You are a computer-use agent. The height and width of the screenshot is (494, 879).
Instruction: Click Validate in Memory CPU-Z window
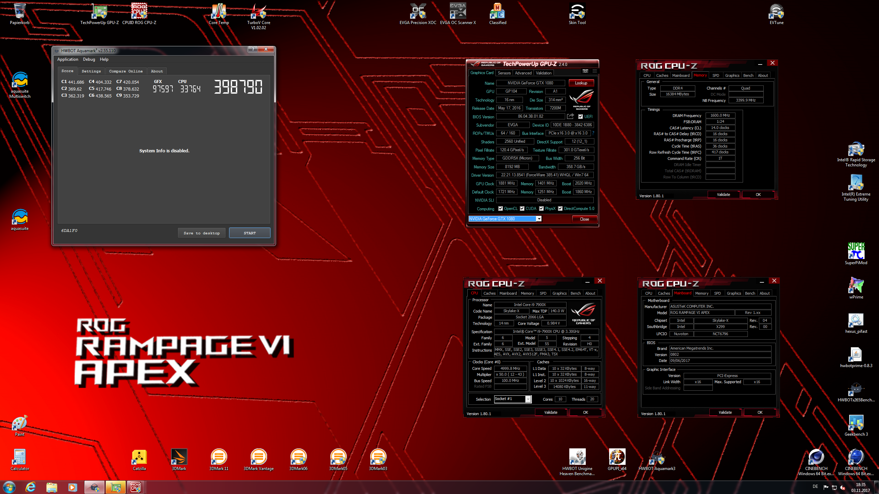723,195
